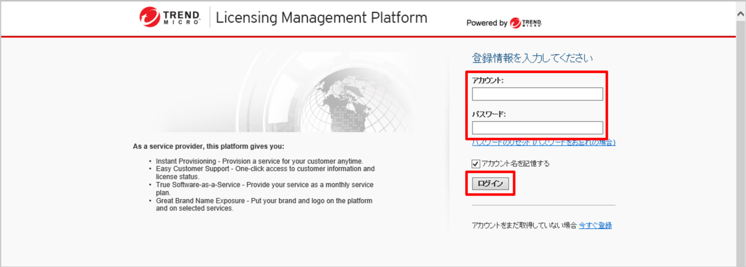The width and height of the screenshot is (746, 267).
Task: Click the small Powered by Trend Micro logo
Action: (526, 23)
